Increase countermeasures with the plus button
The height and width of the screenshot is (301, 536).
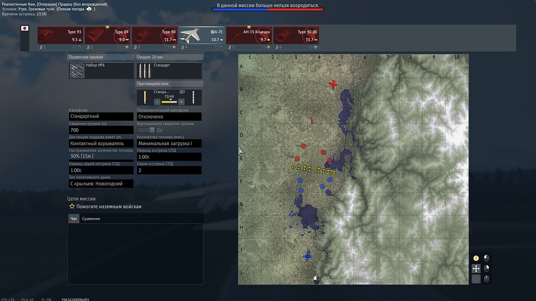pyautogui.click(x=181, y=101)
